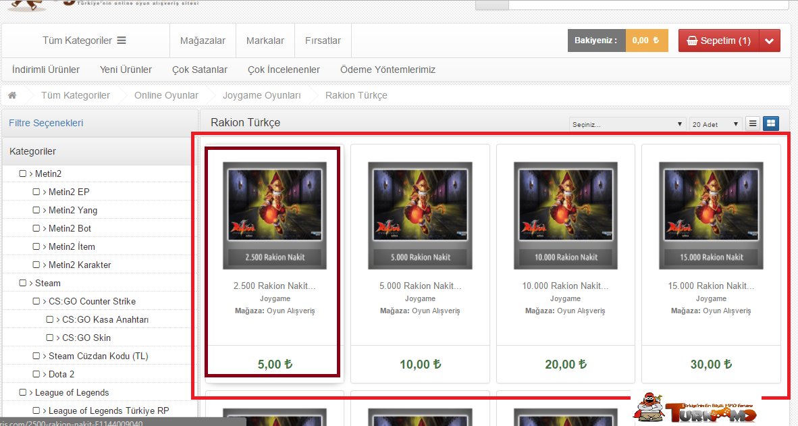Tick the League of Legends Türkiye RP checkbox
Image resolution: width=798 pixels, height=426 pixels.
click(36, 410)
